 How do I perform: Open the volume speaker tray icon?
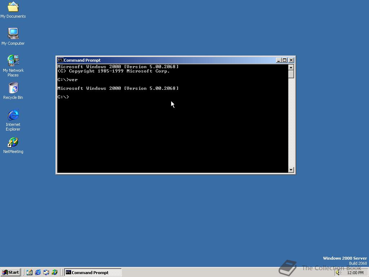(338, 273)
